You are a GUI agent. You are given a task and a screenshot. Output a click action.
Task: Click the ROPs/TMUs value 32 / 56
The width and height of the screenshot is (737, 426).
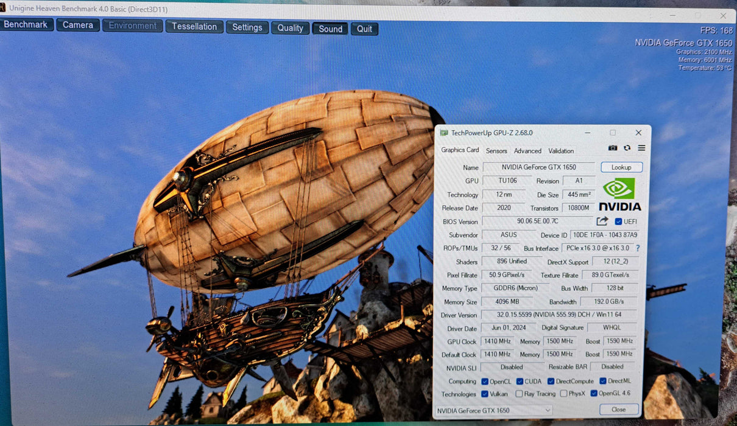tap(501, 248)
